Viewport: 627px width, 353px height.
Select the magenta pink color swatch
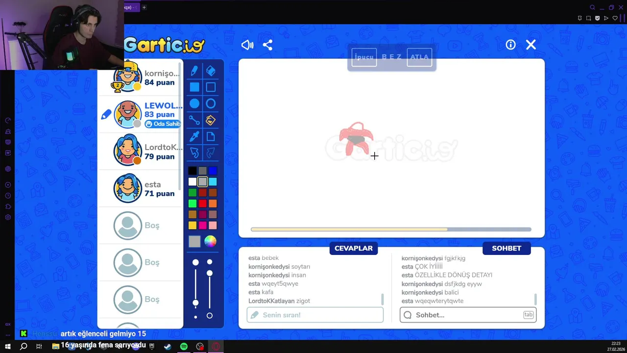click(x=203, y=226)
